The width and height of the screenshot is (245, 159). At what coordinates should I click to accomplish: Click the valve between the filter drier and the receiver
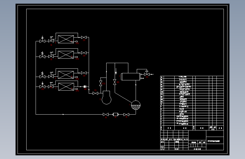pos(126,115)
